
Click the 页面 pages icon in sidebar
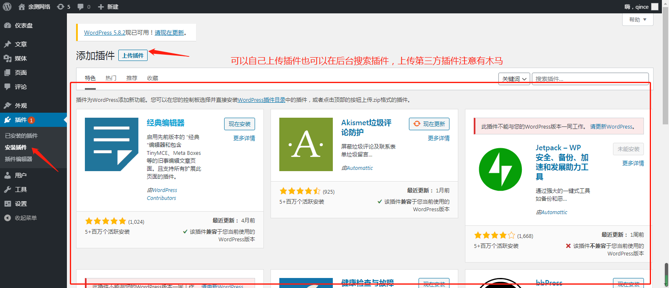8,73
